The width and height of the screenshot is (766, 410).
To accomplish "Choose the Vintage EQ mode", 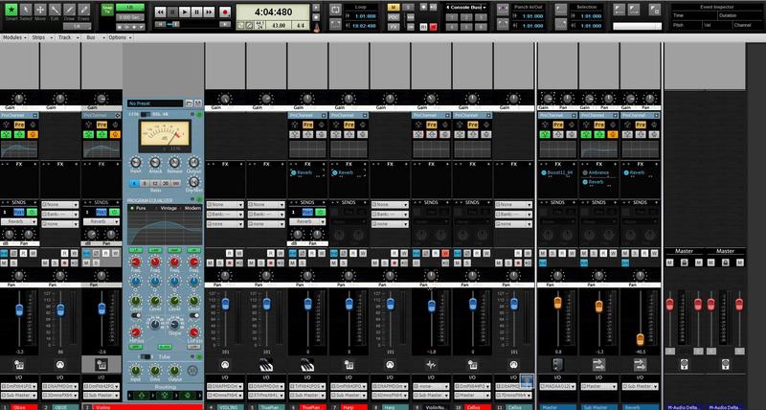I will click(x=167, y=208).
